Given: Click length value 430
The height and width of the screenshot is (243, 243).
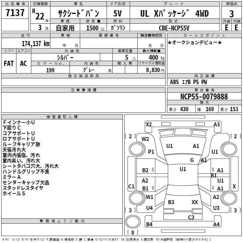Looking at the screenshot, I should (184, 109).
